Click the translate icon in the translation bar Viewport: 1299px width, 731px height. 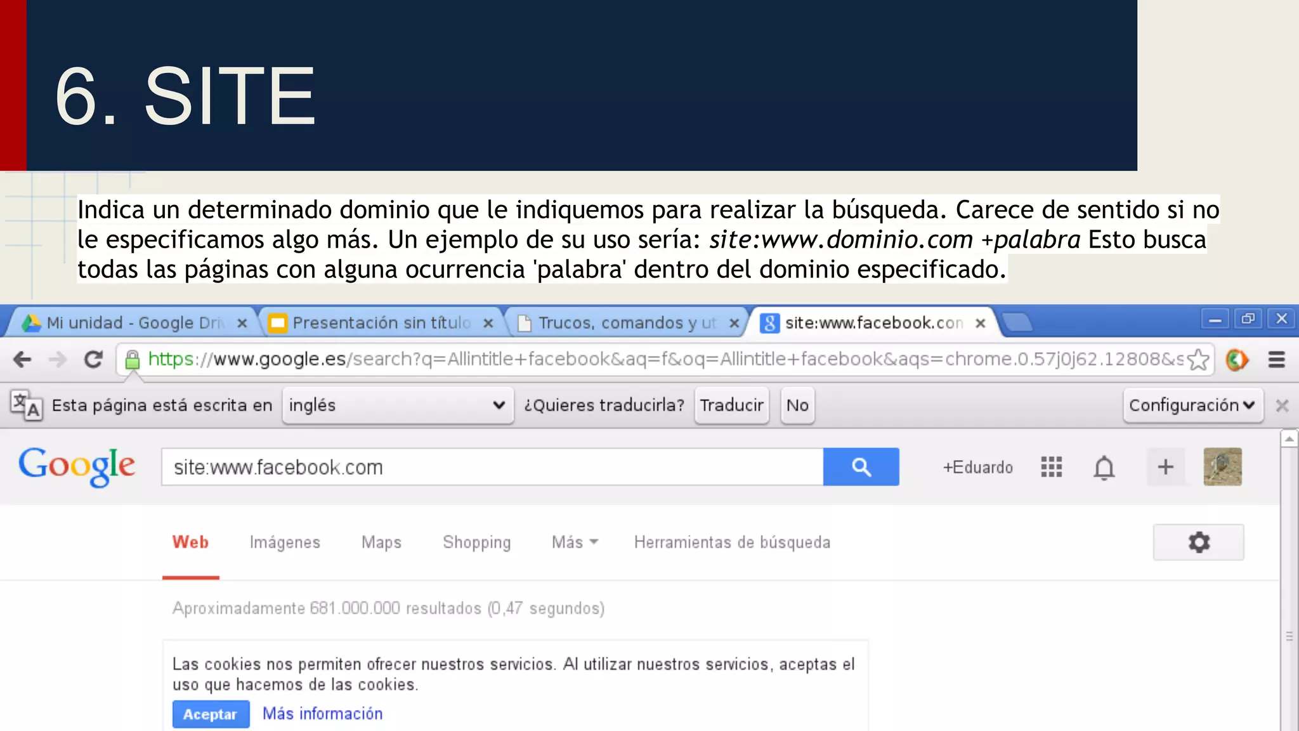click(x=27, y=405)
